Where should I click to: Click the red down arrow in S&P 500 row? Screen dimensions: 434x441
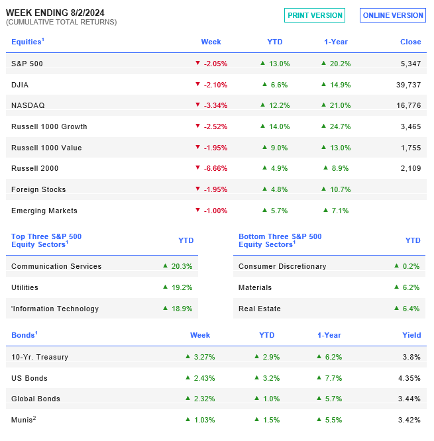[x=198, y=63]
